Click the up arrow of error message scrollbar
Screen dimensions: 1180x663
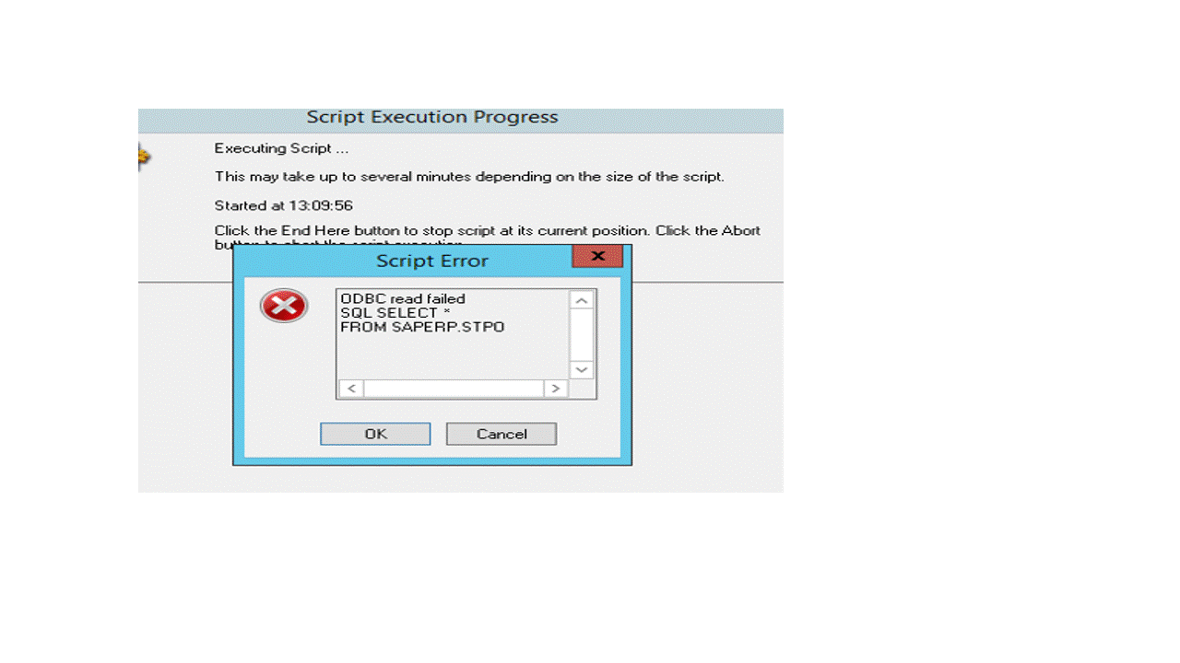click(581, 300)
